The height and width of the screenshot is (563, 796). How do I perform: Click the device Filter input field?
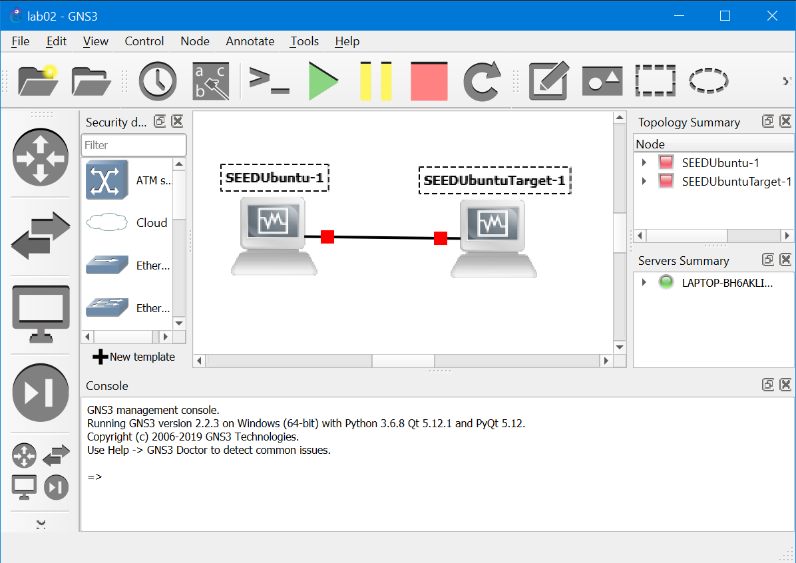134,145
